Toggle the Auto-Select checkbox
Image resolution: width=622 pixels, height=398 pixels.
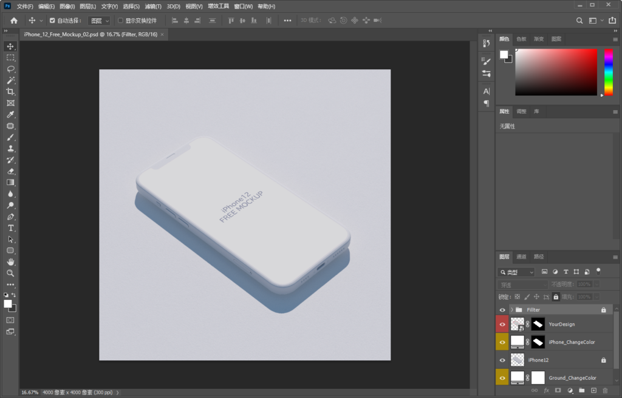click(x=52, y=21)
